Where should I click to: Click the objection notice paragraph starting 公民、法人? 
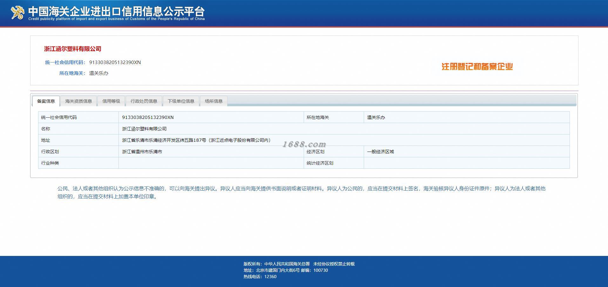[x=301, y=192]
